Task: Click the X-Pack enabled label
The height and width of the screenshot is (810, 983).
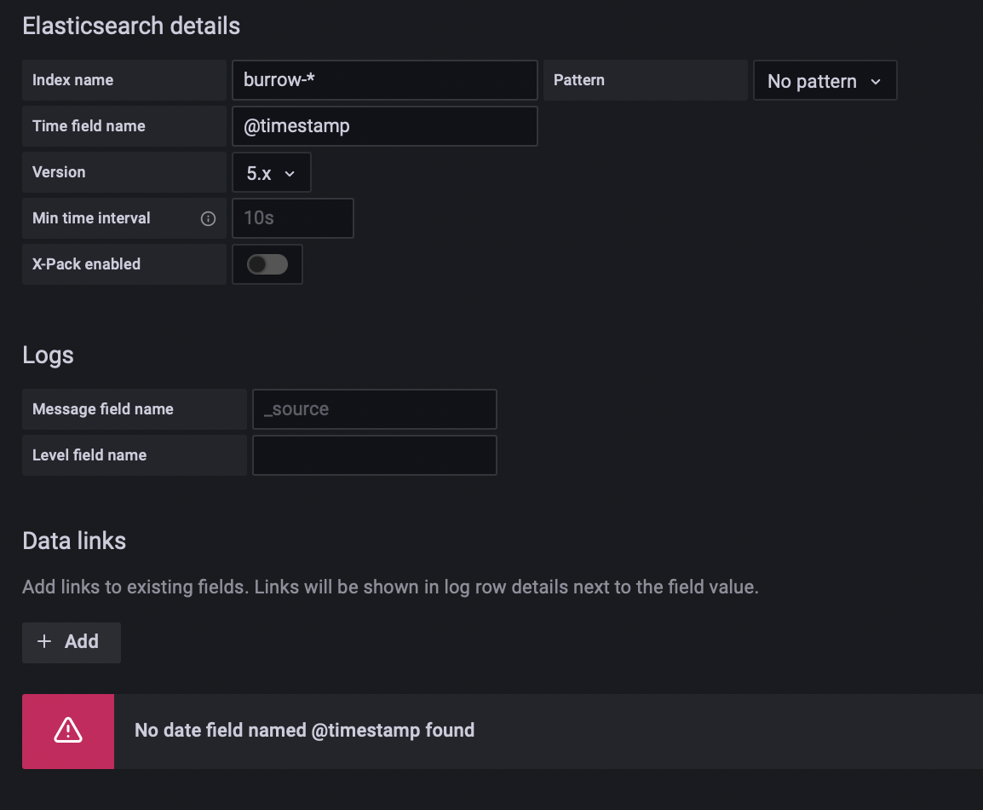Action: (x=86, y=264)
